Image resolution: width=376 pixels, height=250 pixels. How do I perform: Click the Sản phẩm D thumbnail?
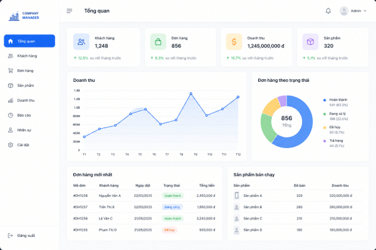click(237, 230)
